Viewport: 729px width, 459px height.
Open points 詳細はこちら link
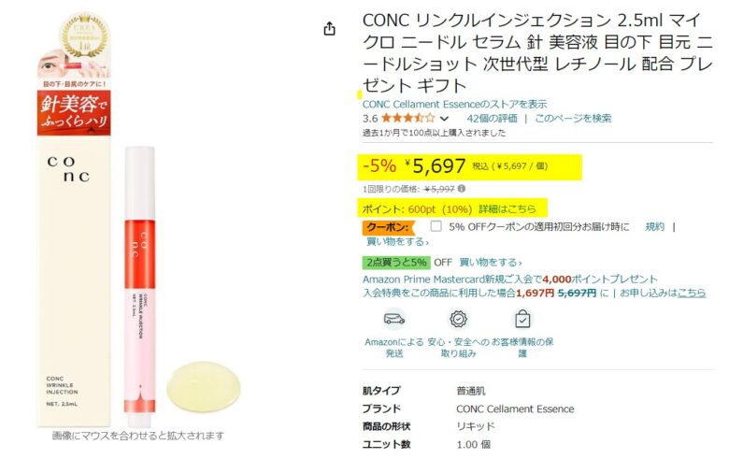[507, 208]
